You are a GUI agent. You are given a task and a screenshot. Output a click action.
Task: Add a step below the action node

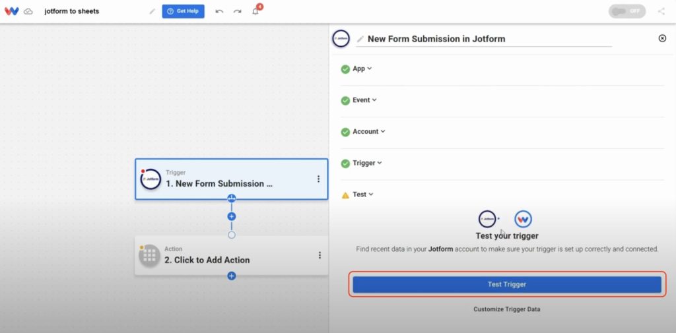coord(232,276)
